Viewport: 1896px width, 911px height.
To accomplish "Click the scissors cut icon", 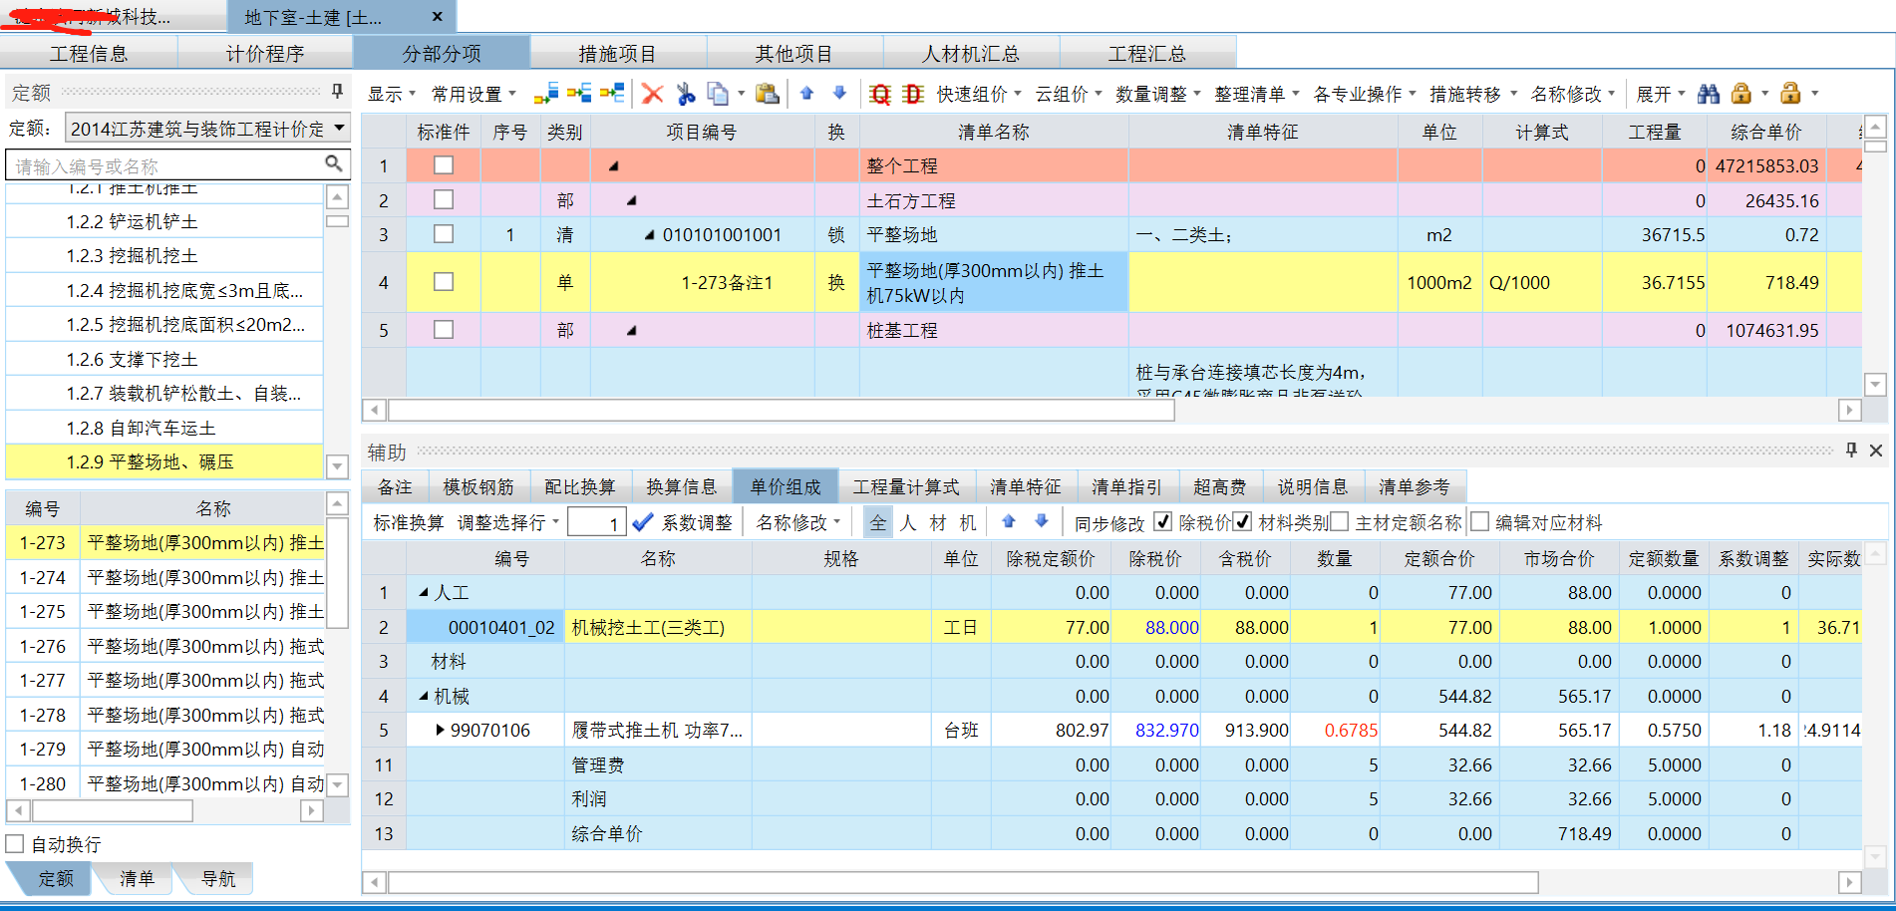I will tap(686, 94).
